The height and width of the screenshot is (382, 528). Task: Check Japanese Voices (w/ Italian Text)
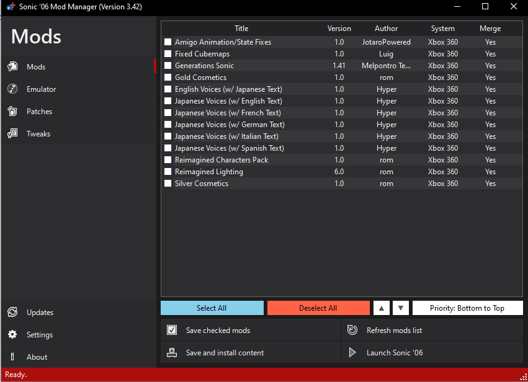(x=168, y=136)
